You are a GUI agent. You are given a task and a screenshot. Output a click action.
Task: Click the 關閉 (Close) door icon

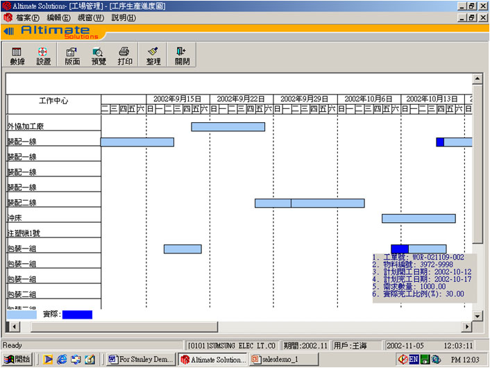point(182,56)
